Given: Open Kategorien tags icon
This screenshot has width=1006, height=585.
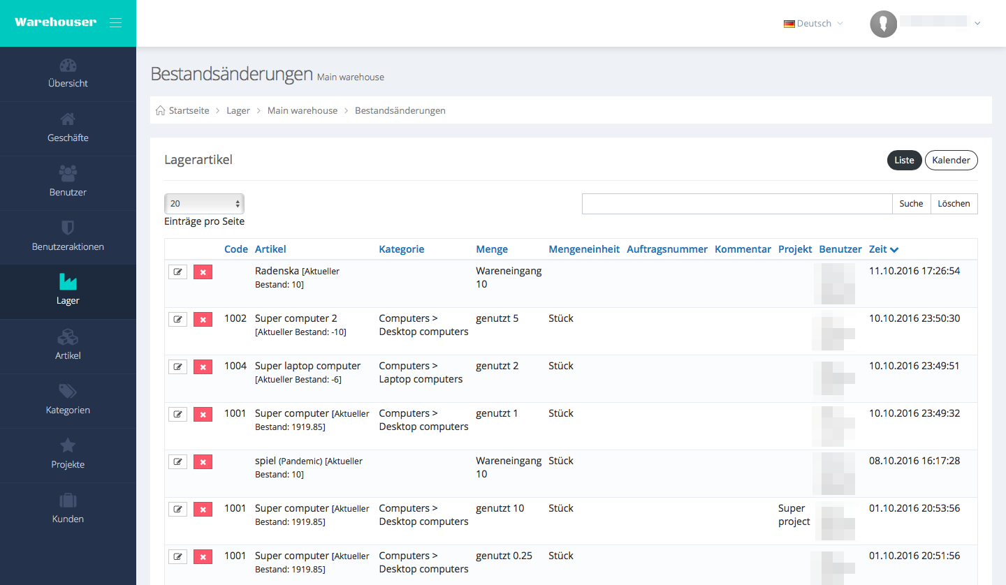Looking at the screenshot, I should pyautogui.click(x=68, y=392).
